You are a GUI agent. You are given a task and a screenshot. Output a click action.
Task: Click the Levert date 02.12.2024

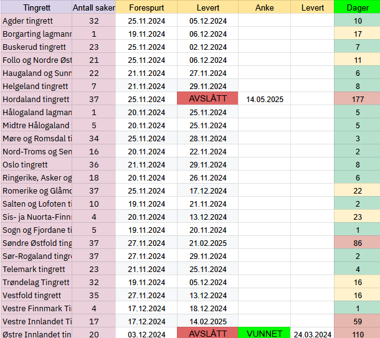[207, 47]
